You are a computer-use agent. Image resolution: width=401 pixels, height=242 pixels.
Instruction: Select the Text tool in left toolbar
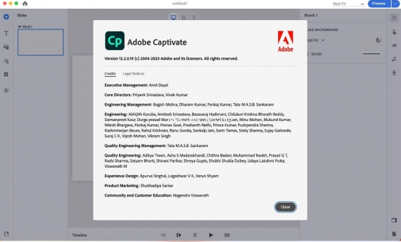6,33
